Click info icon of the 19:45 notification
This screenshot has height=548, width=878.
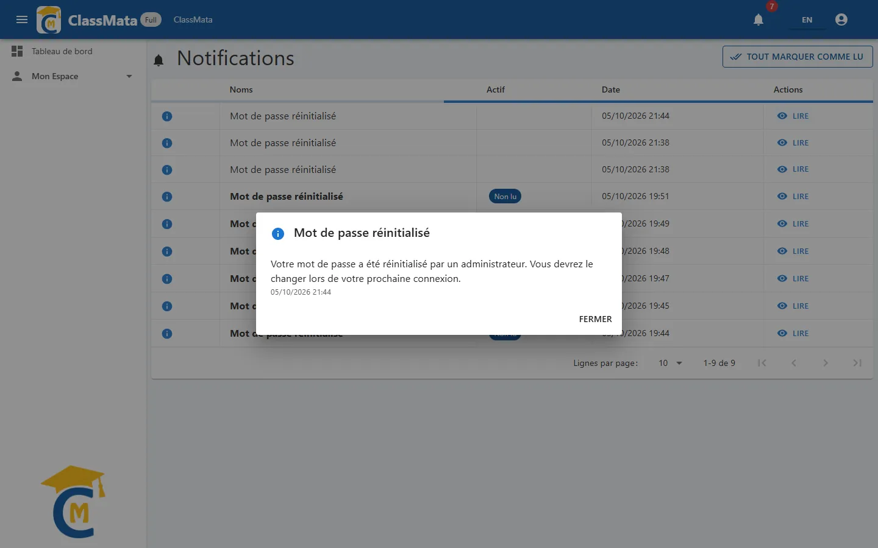click(x=167, y=306)
